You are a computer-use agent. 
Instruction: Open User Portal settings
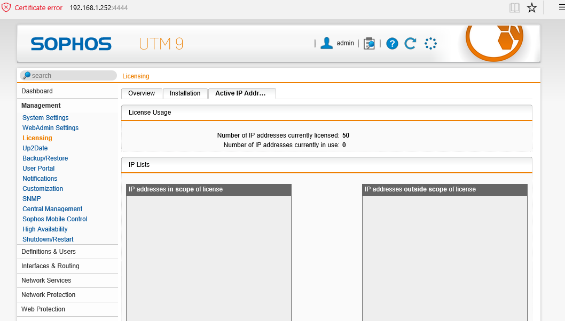click(38, 168)
